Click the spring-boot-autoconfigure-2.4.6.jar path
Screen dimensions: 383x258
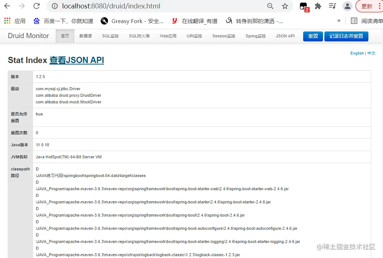point(167,228)
